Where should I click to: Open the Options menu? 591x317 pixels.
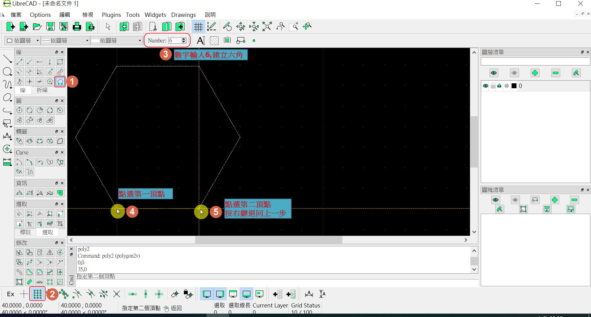(40, 15)
